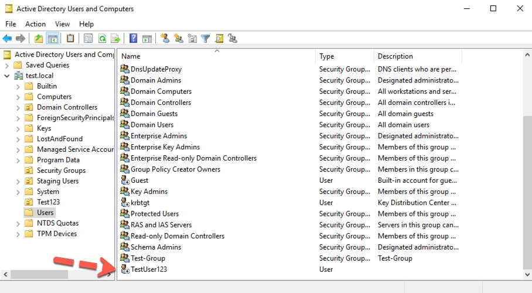Select the DnsUpdateProxy group icon
This screenshot has height=293, width=532.
click(125, 69)
